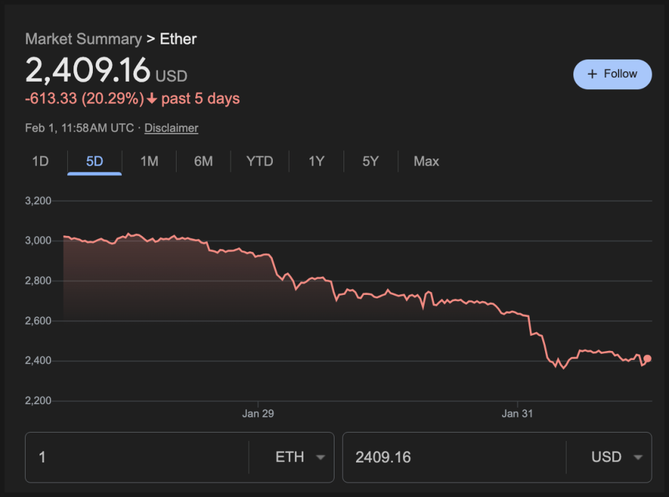The image size is (669, 497).
Task: Switch to the 1M chart view
Action: coord(149,161)
